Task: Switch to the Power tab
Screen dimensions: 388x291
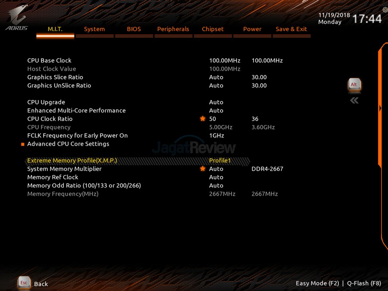Action: coord(252,29)
